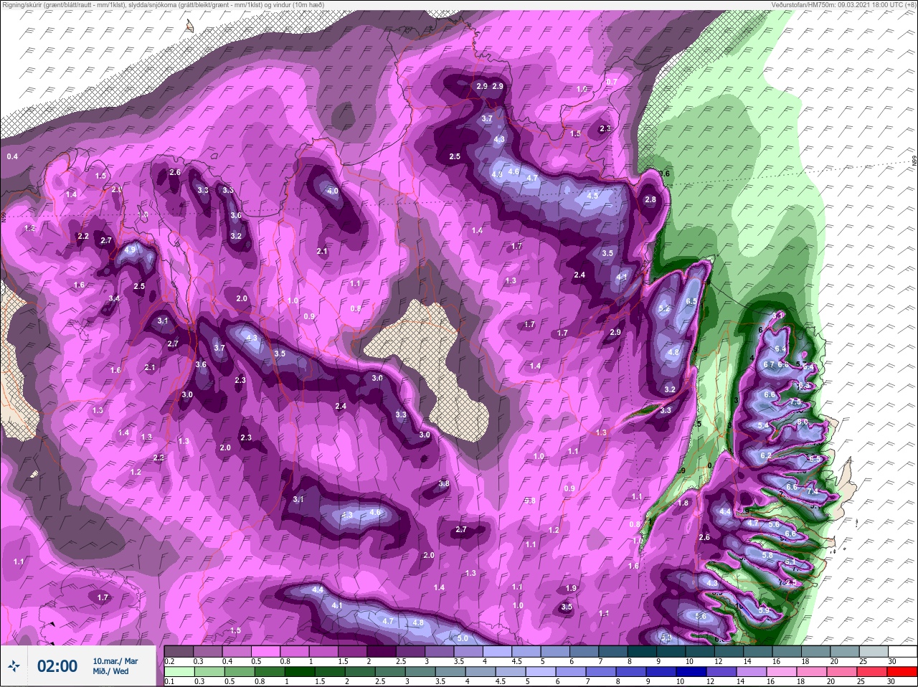Click the 02:00 forecast time display
This screenshot has height=687, width=918.
pos(57,666)
